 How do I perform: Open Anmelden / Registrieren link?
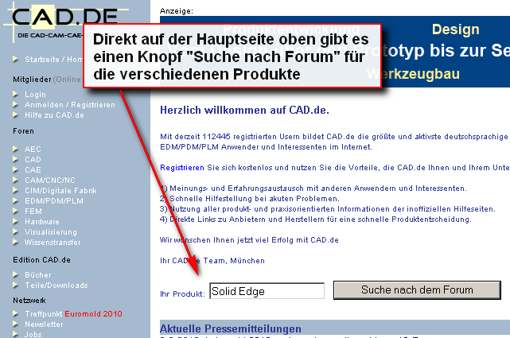70,105
